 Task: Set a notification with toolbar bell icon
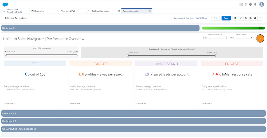(x=246, y=18)
